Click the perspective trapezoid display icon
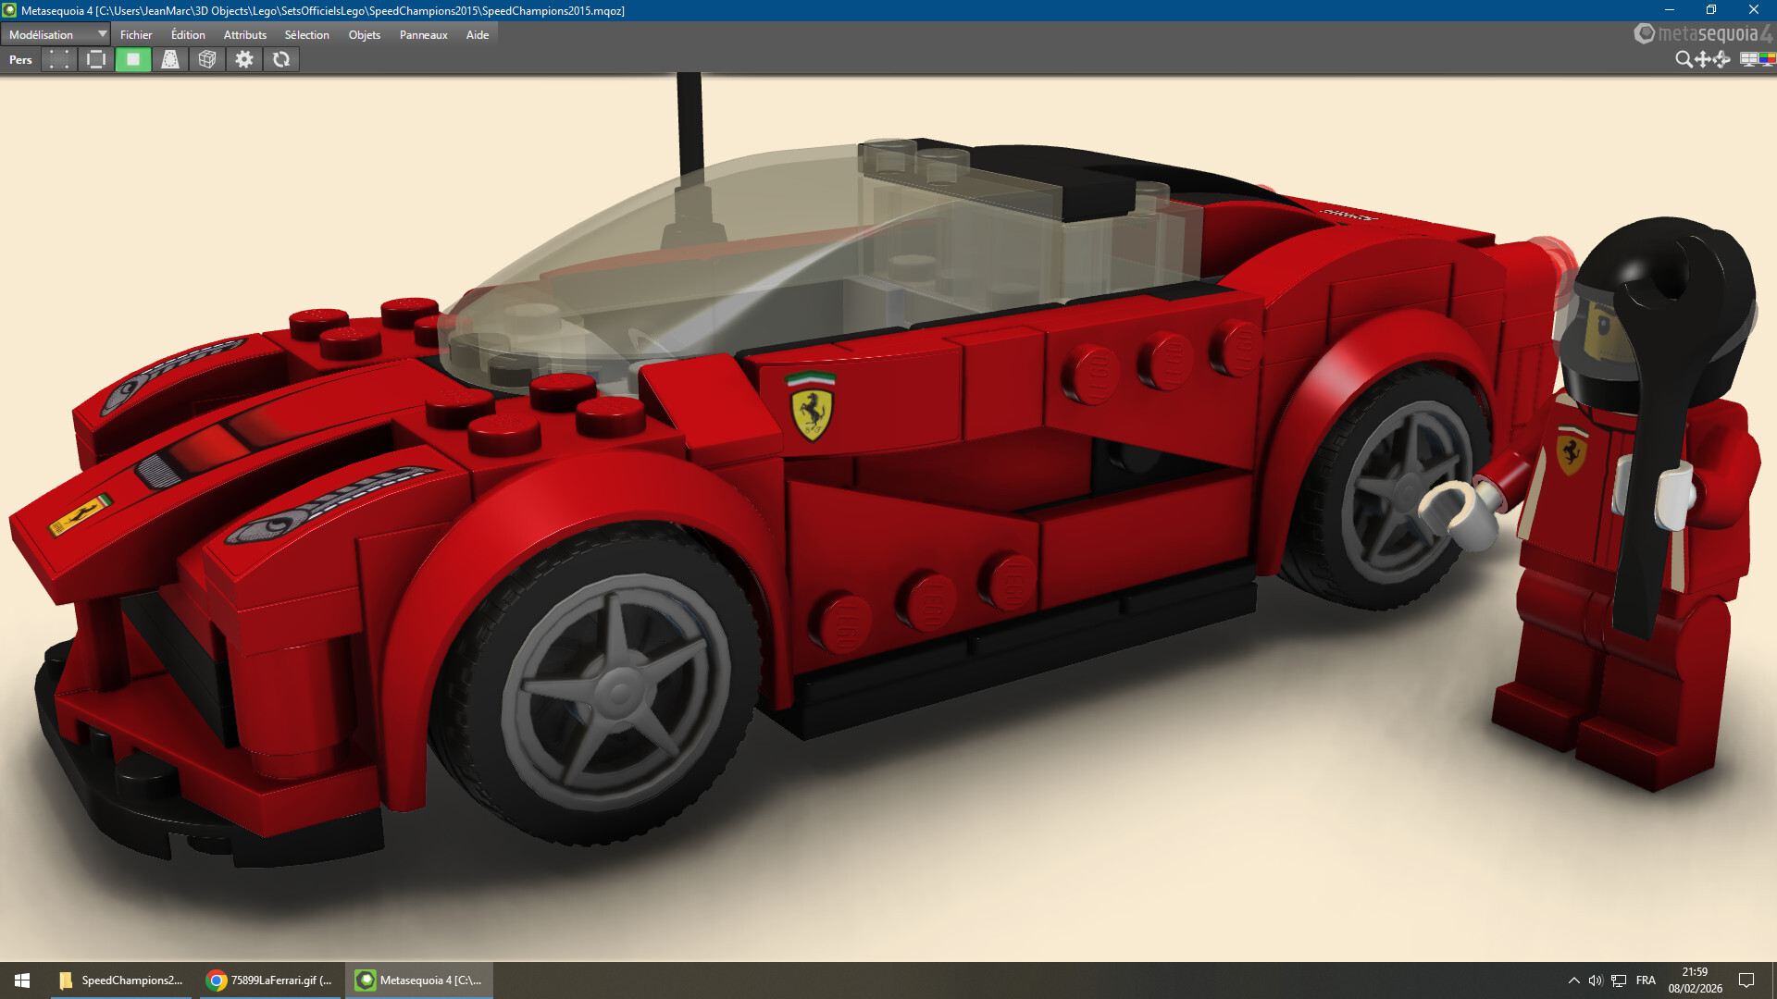1777x999 pixels. (x=170, y=59)
